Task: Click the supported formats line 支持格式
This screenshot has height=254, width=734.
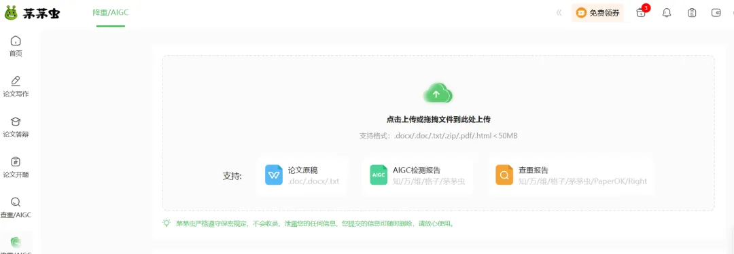Action: click(438, 136)
